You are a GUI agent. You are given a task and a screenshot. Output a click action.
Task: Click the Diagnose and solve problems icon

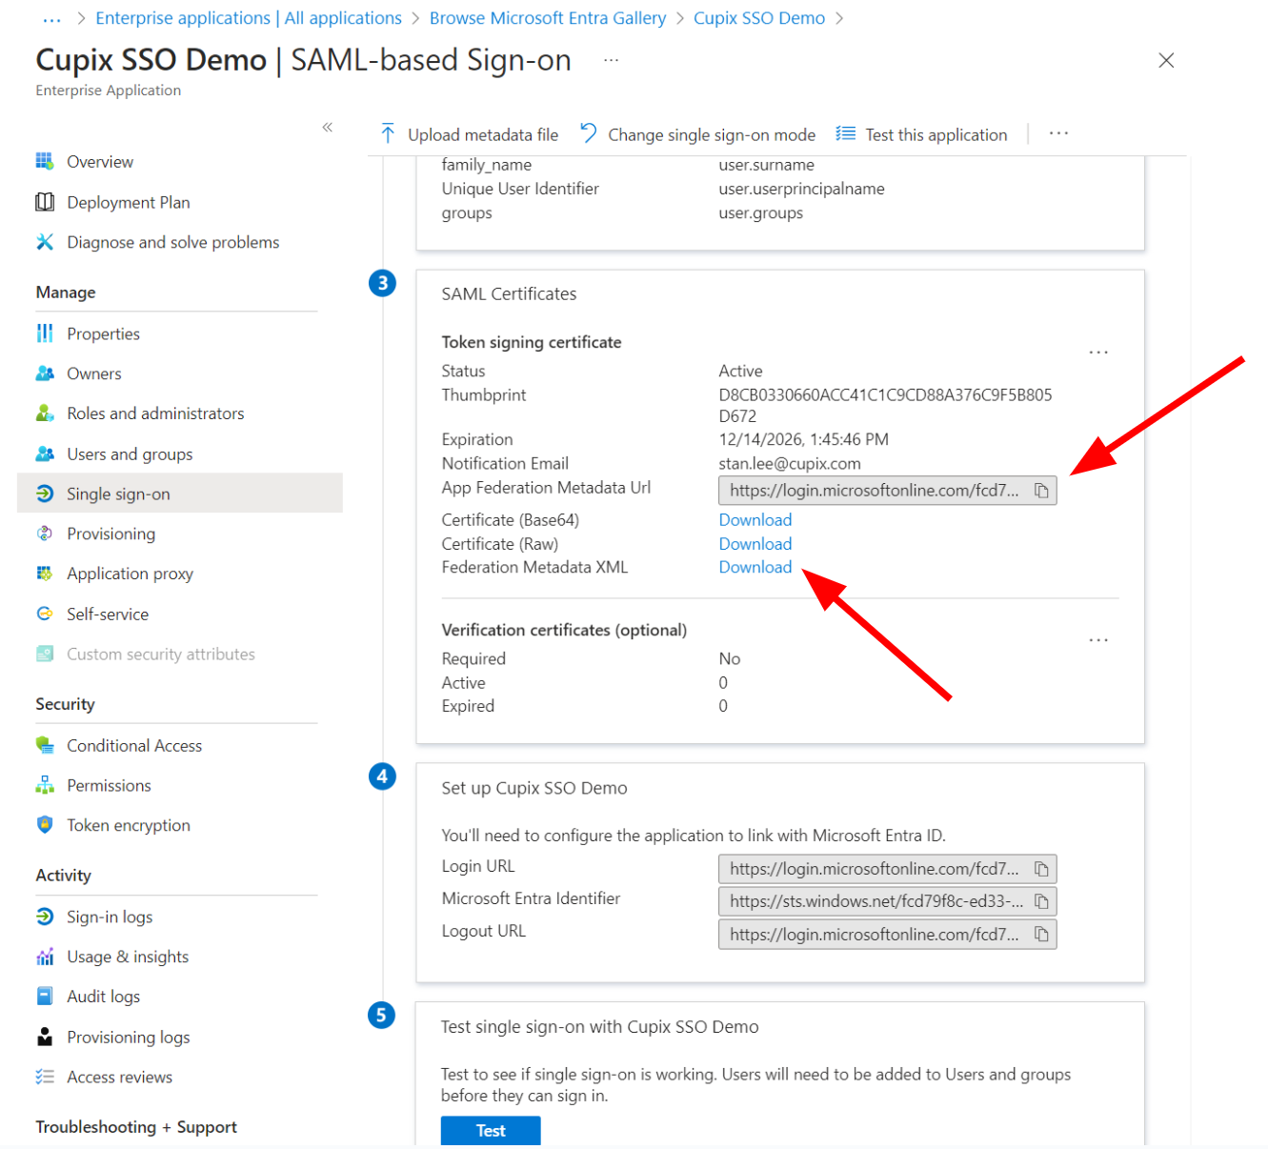pos(45,242)
